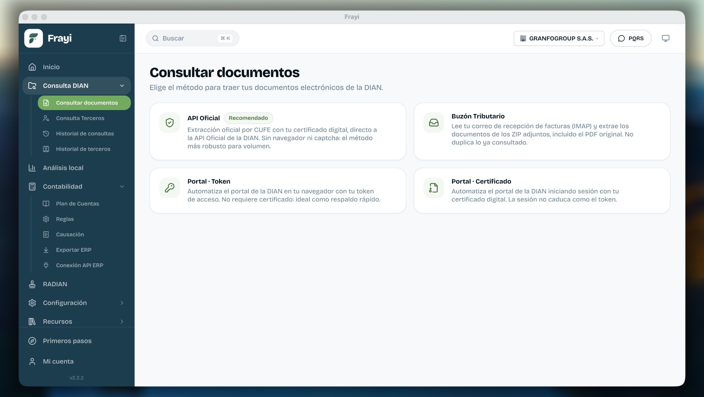Image resolution: width=704 pixels, height=397 pixels.
Task: Click the Frayi logo icon
Action: click(33, 38)
